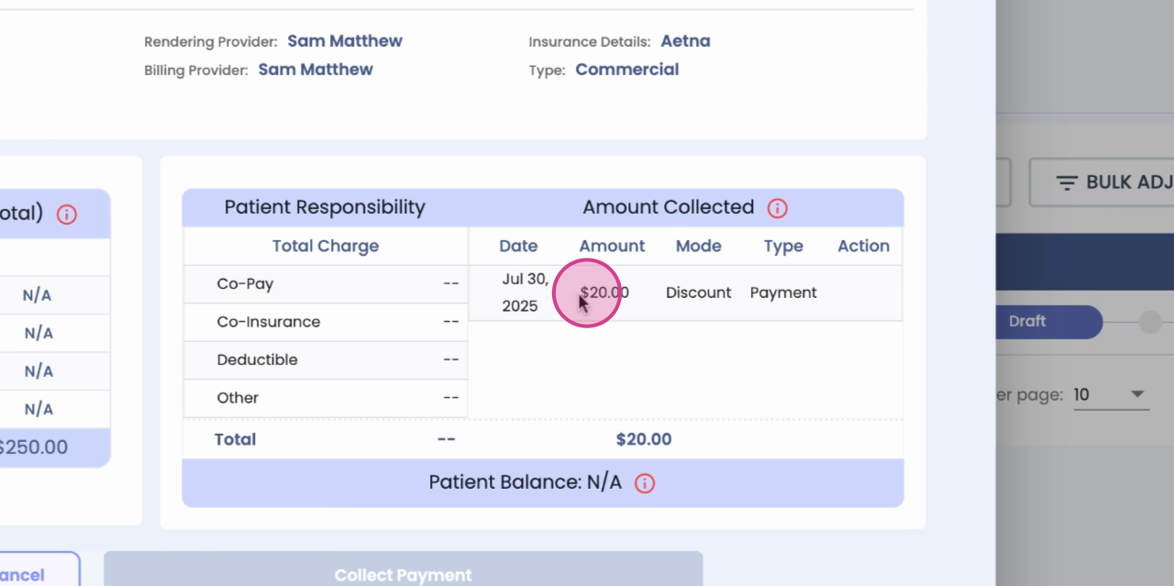Screen dimensions: 1174x586
Task: Open Rendering Provider Sam Matthew
Action: click(x=344, y=41)
